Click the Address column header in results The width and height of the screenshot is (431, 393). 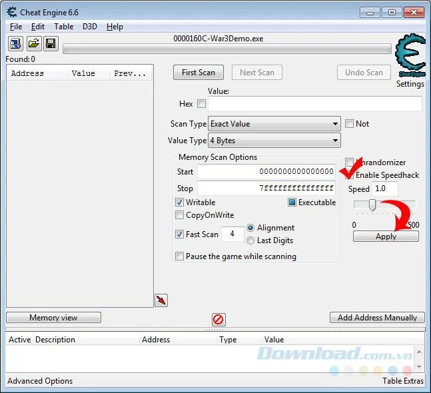[x=37, y=73]
